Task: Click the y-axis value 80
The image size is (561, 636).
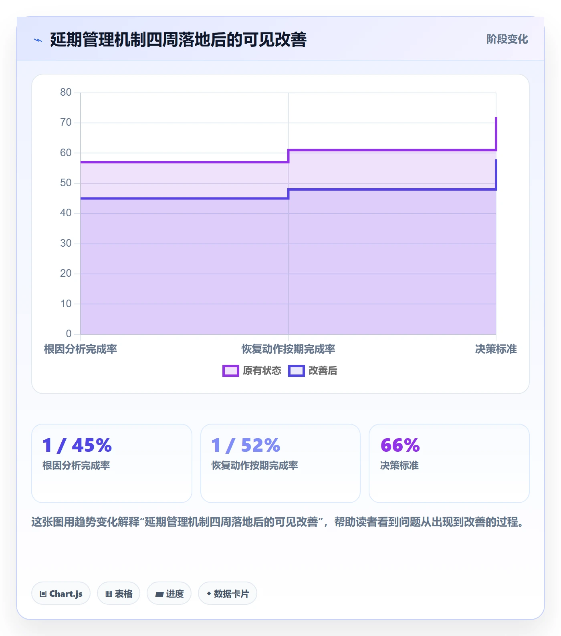Action: pyautogui.click(x=66, y=93)
